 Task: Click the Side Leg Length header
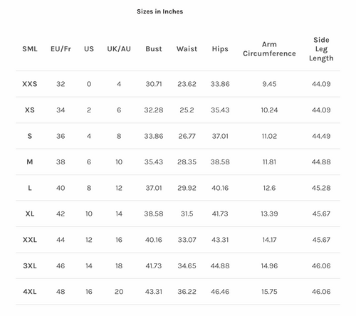321,49
